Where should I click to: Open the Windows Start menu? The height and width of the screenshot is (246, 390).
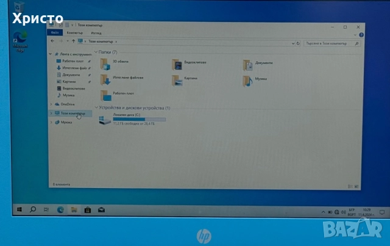[19, 209]
